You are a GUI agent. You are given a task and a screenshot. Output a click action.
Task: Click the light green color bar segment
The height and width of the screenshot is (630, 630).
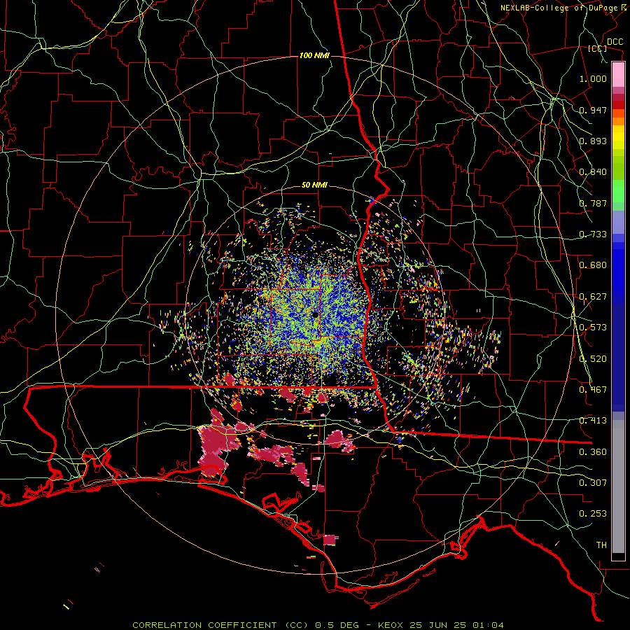[618, 191]
